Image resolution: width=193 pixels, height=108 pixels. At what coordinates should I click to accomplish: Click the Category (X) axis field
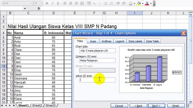[97, 61]
